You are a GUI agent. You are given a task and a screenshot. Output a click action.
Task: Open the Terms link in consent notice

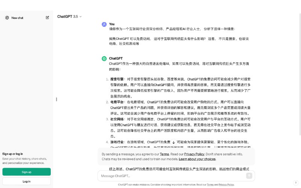click(164, 154)
